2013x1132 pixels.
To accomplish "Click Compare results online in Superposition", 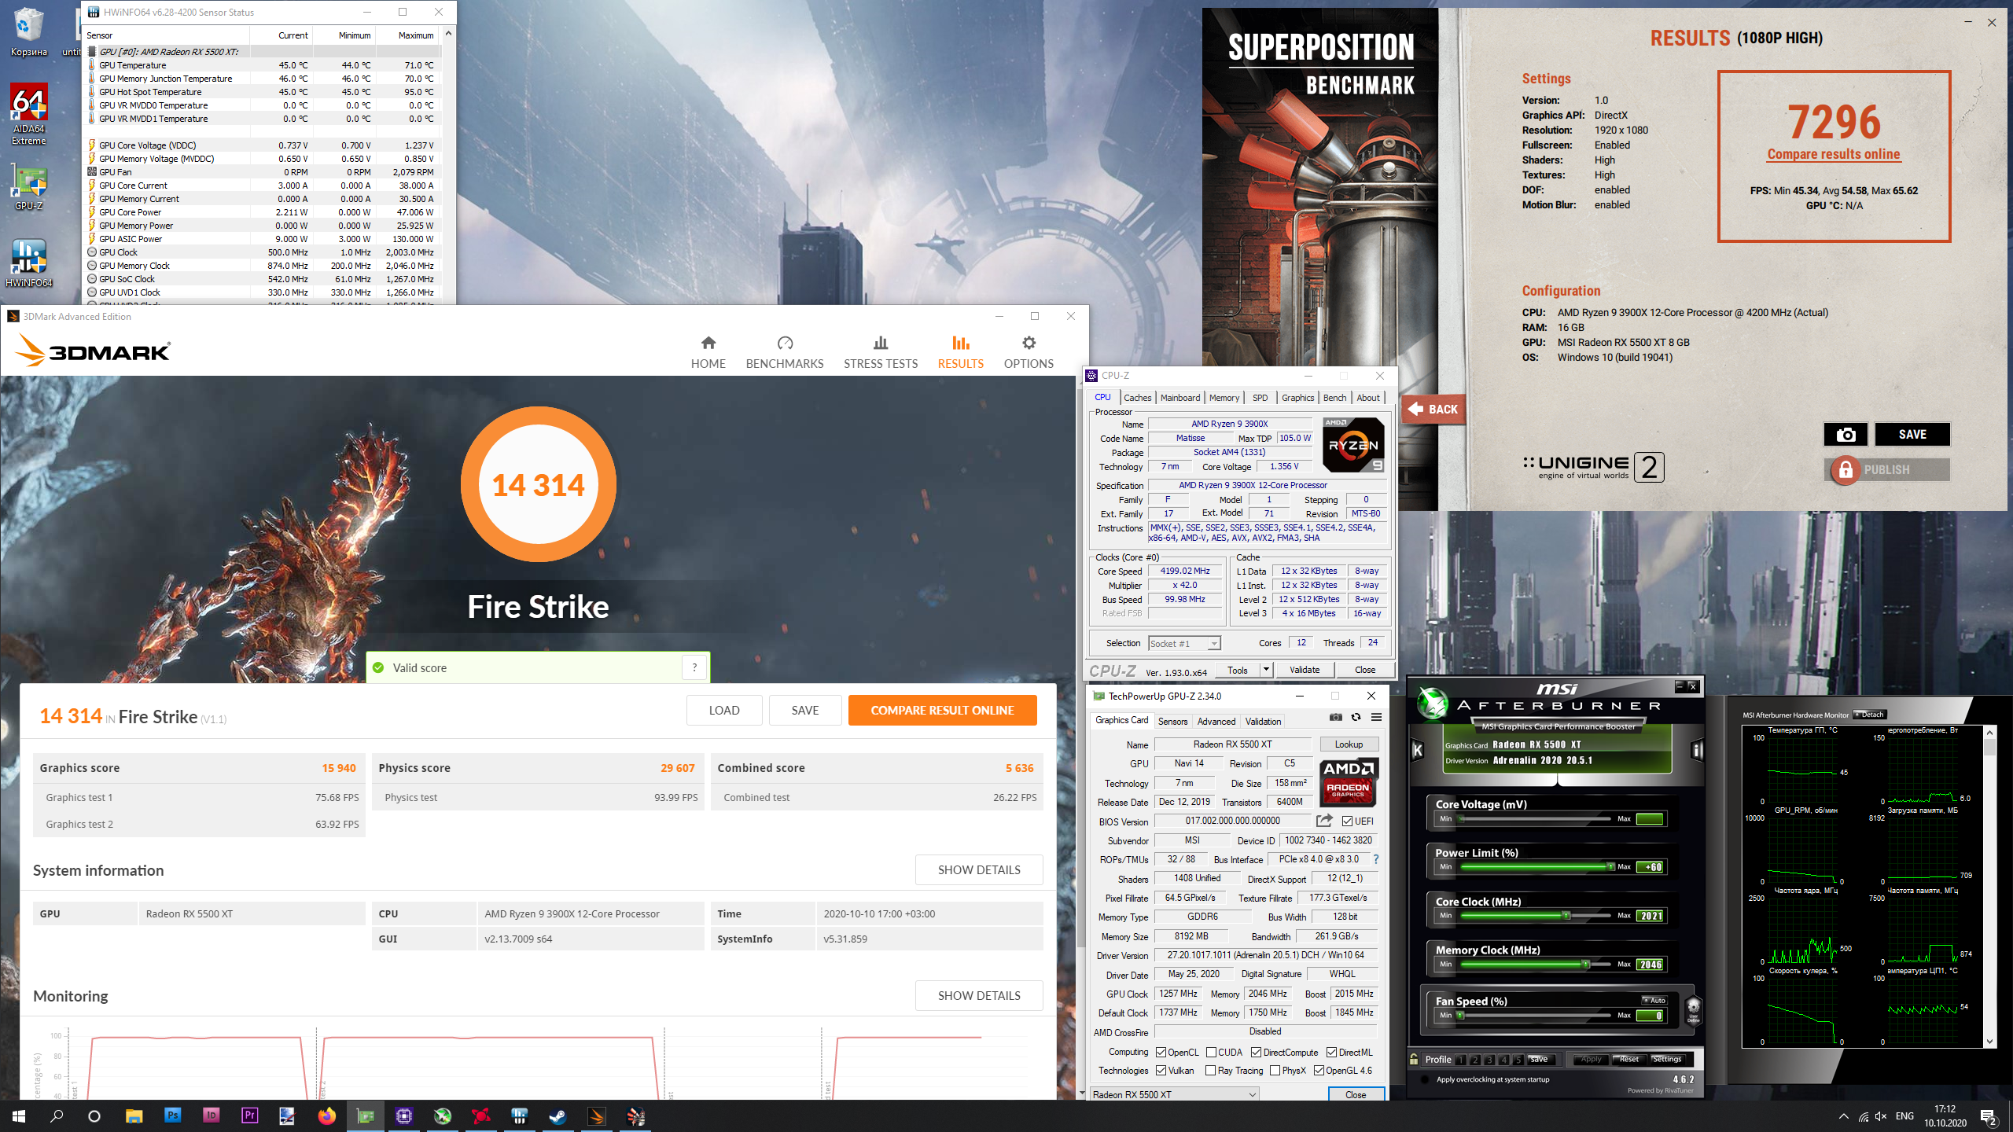I will point(1833,154).
